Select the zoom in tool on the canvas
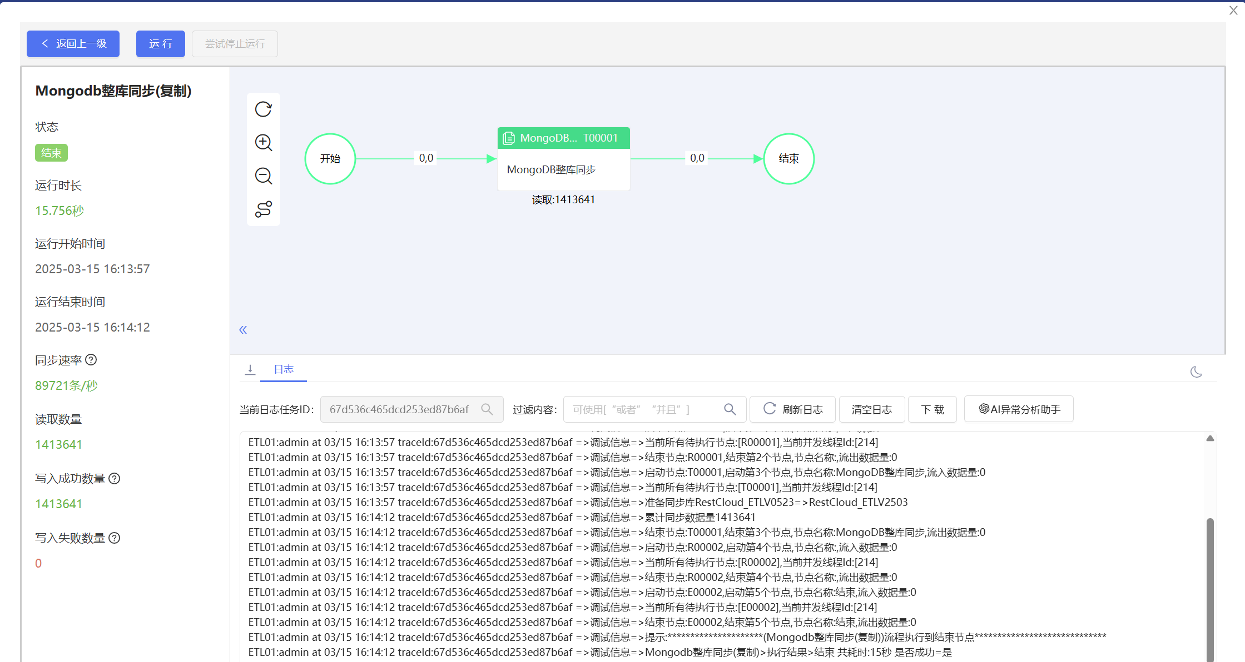 tap(263, 143)
